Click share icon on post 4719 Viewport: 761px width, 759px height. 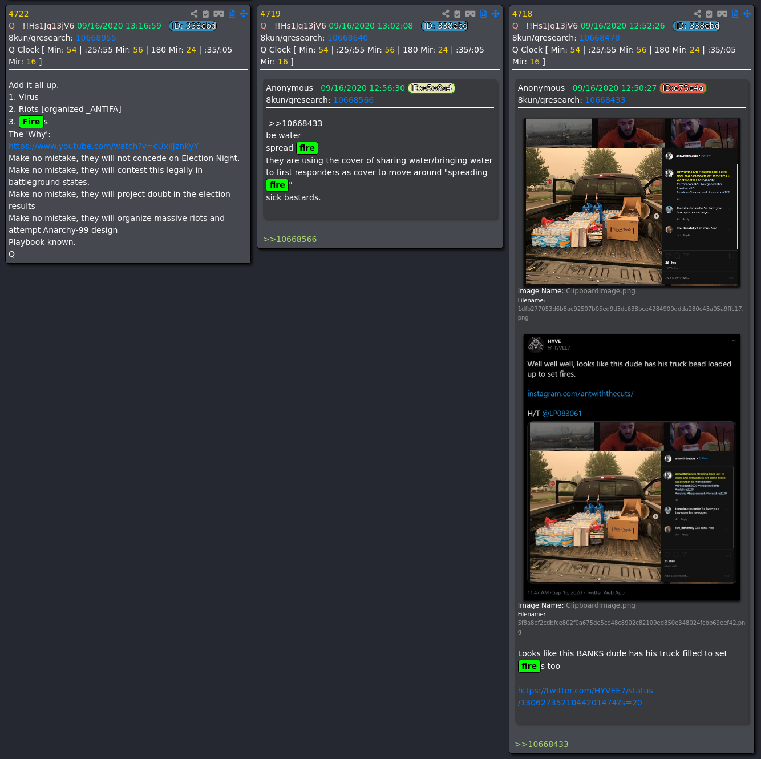pyautogui.click(x=446, y=14)
